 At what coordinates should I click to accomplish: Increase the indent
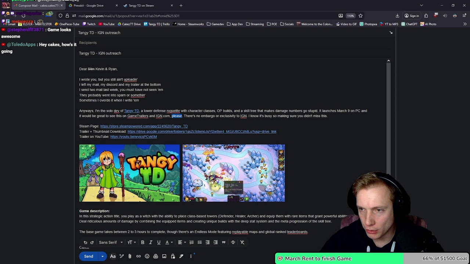pos(216,242)
